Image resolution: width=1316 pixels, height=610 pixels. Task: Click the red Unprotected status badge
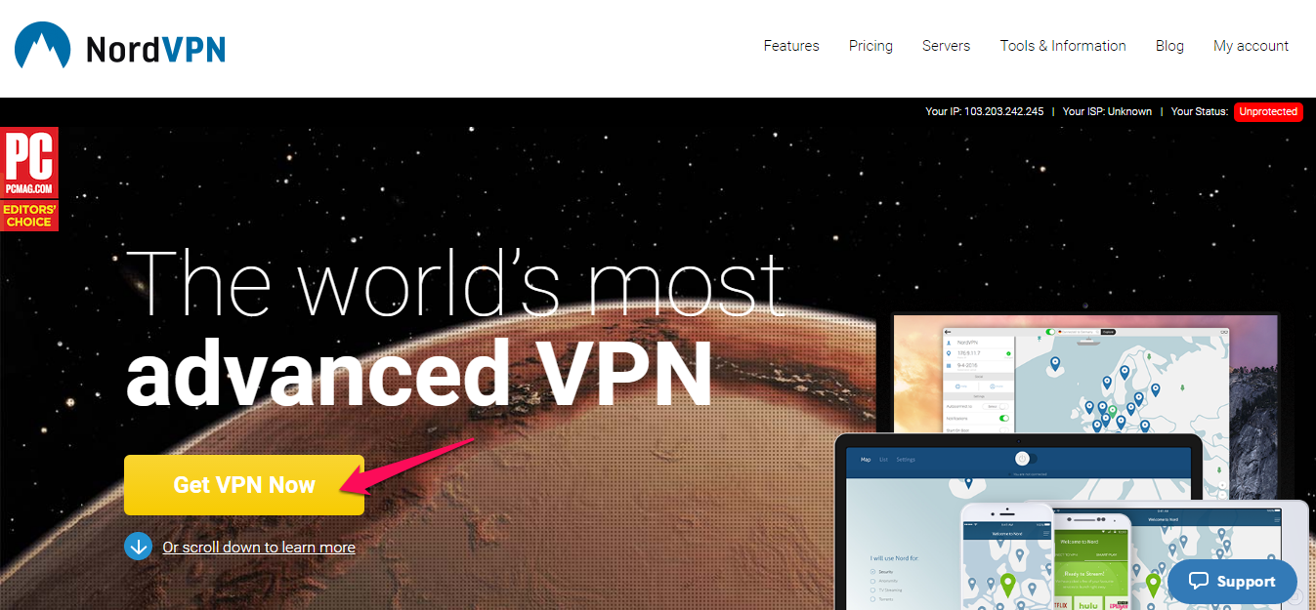(1268, 111)
